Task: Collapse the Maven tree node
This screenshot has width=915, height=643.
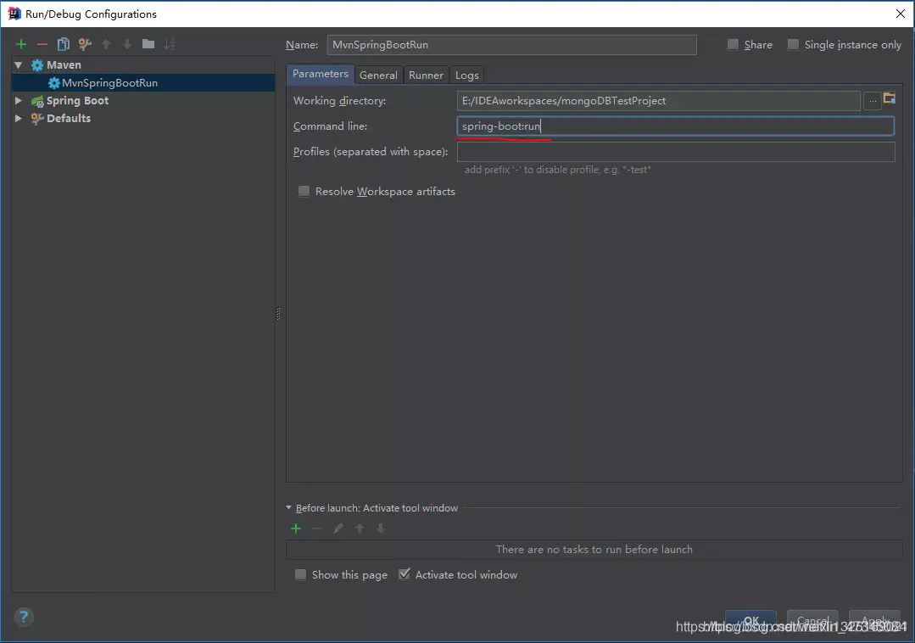Action: 19,64
